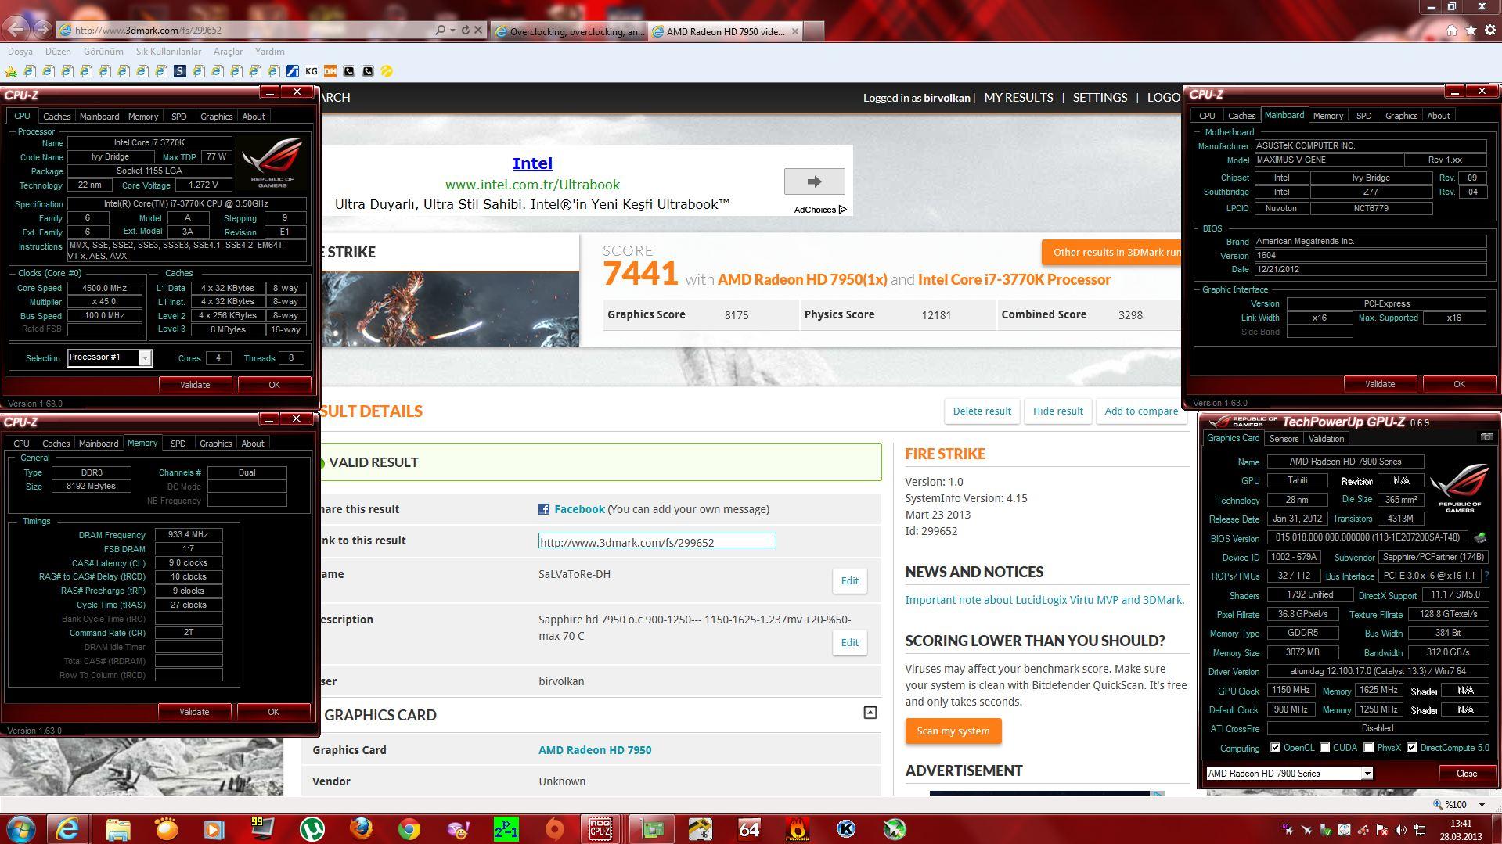This screenshot has height=844, width=1502.
Task: Open the %100 zoom level dropdown
Action: [1482, 804]
